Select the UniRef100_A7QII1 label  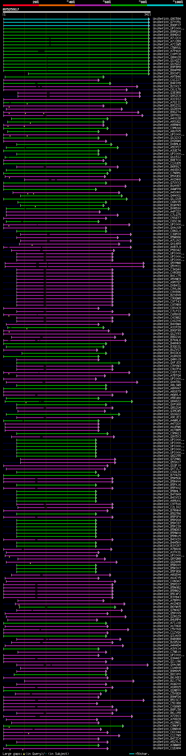[167, 103]
